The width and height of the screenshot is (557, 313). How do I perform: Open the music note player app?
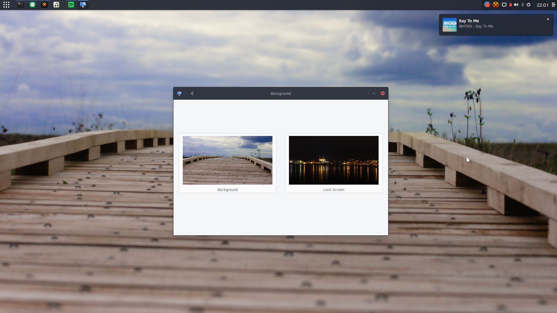point(56,5)
